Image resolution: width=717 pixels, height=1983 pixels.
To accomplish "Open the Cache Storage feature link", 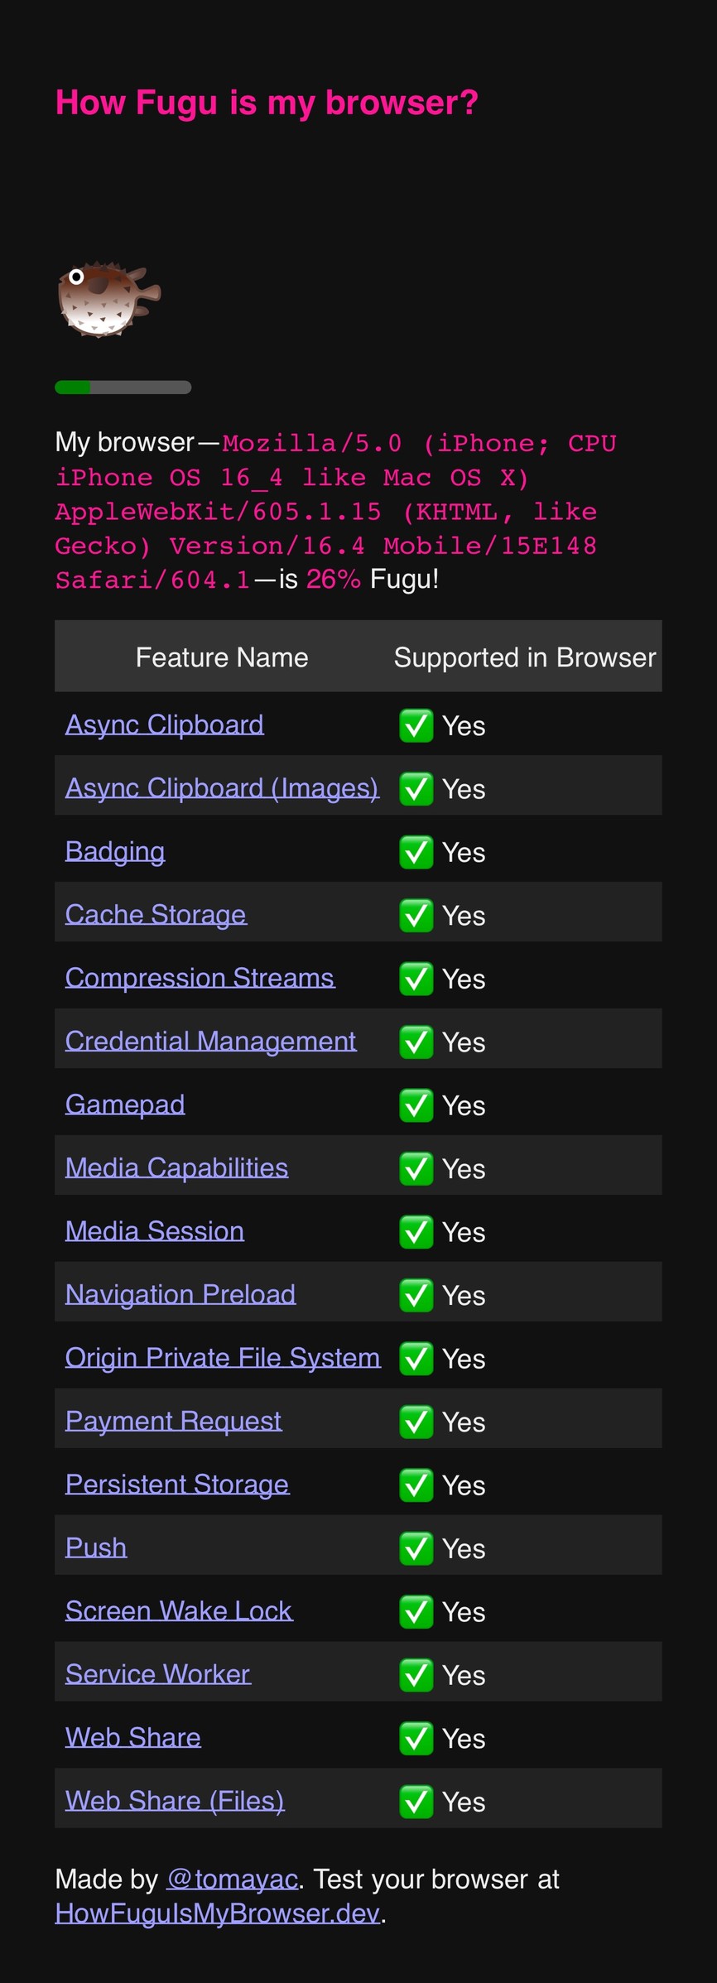I will pyautogui.click(x=156, y=914).
